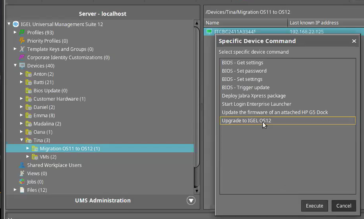Viewport: 364px width, 219px height.
Task: Click the Emma folder icon
Action: coord(28,115)
